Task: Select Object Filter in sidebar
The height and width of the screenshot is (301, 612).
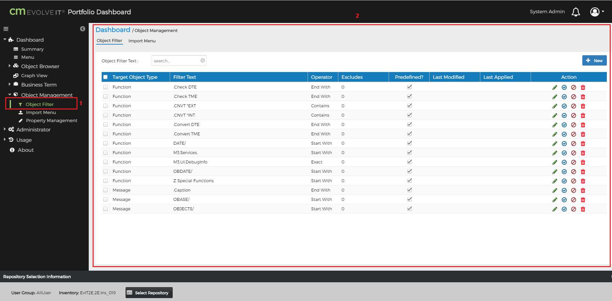Action: [40, 104]
